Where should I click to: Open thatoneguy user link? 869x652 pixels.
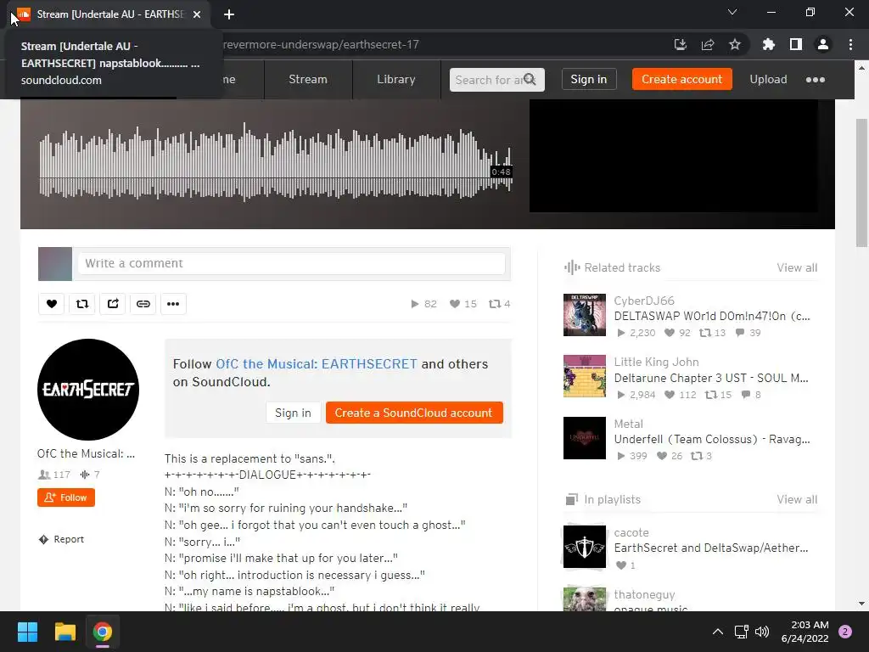click(x=645, y=595)
